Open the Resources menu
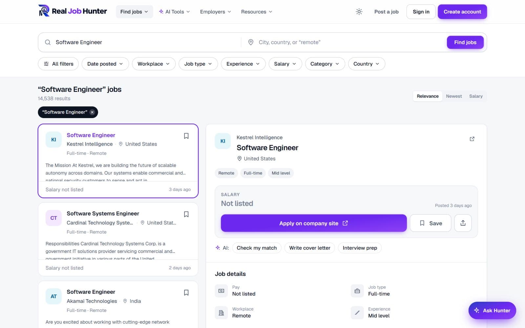The width and height of the screenshot is (525, 328). (257, 12)
